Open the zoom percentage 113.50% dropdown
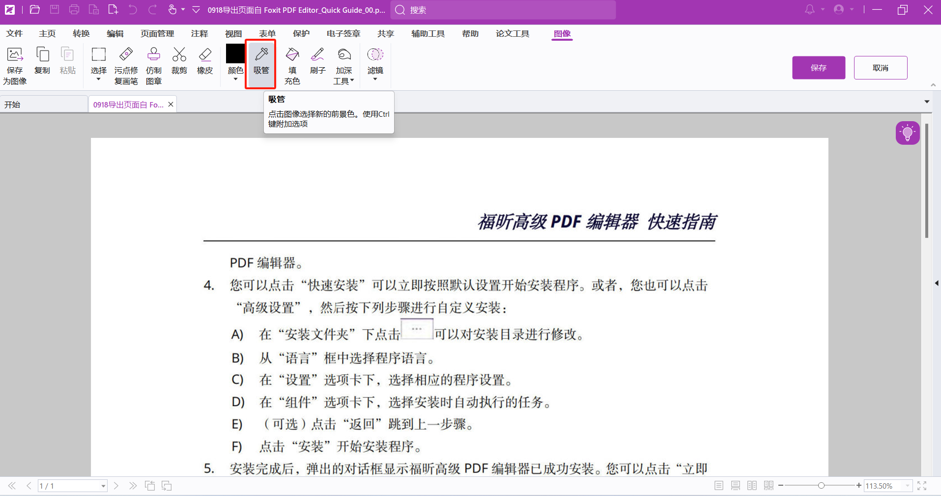941x496 pixels. [908, 486]
